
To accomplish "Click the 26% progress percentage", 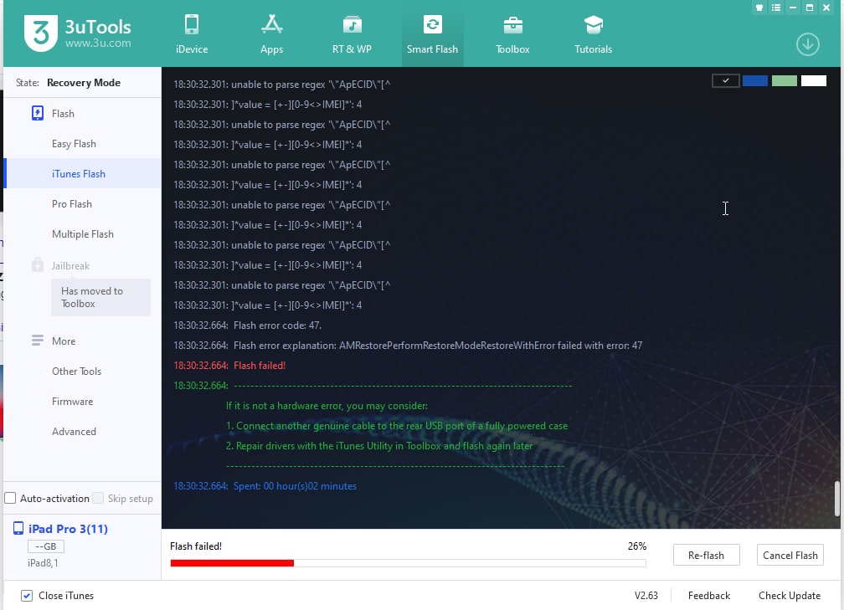I will 636,546.
